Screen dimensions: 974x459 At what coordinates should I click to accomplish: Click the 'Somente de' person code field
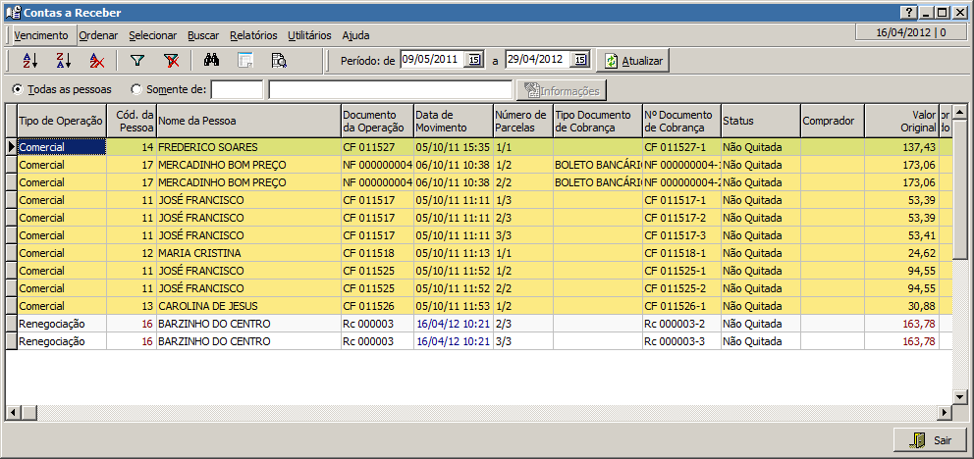[x=237, y=90]
